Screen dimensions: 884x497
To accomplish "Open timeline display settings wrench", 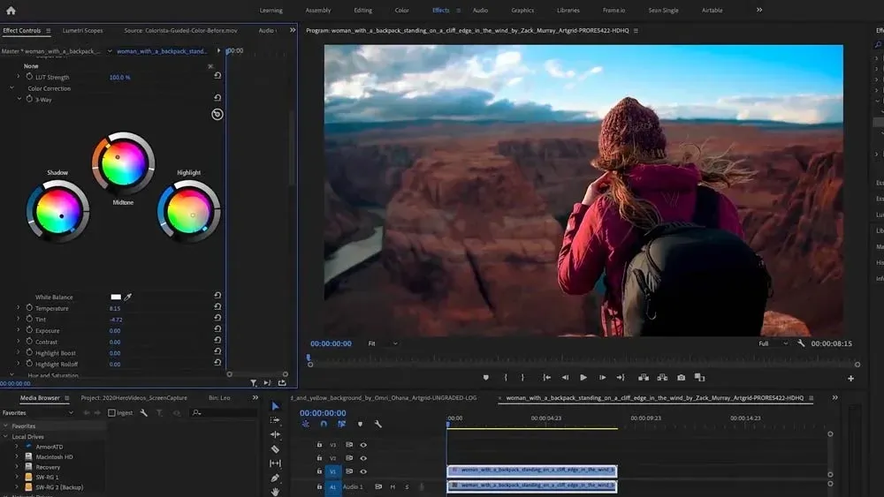I will point(377,424).
